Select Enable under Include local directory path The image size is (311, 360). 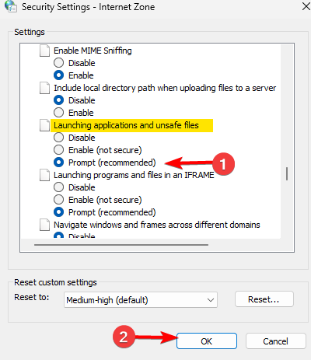click(x=58, y=113)
